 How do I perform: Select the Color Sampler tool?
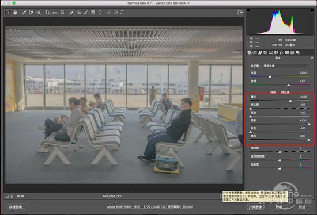[x=31, y=13]
